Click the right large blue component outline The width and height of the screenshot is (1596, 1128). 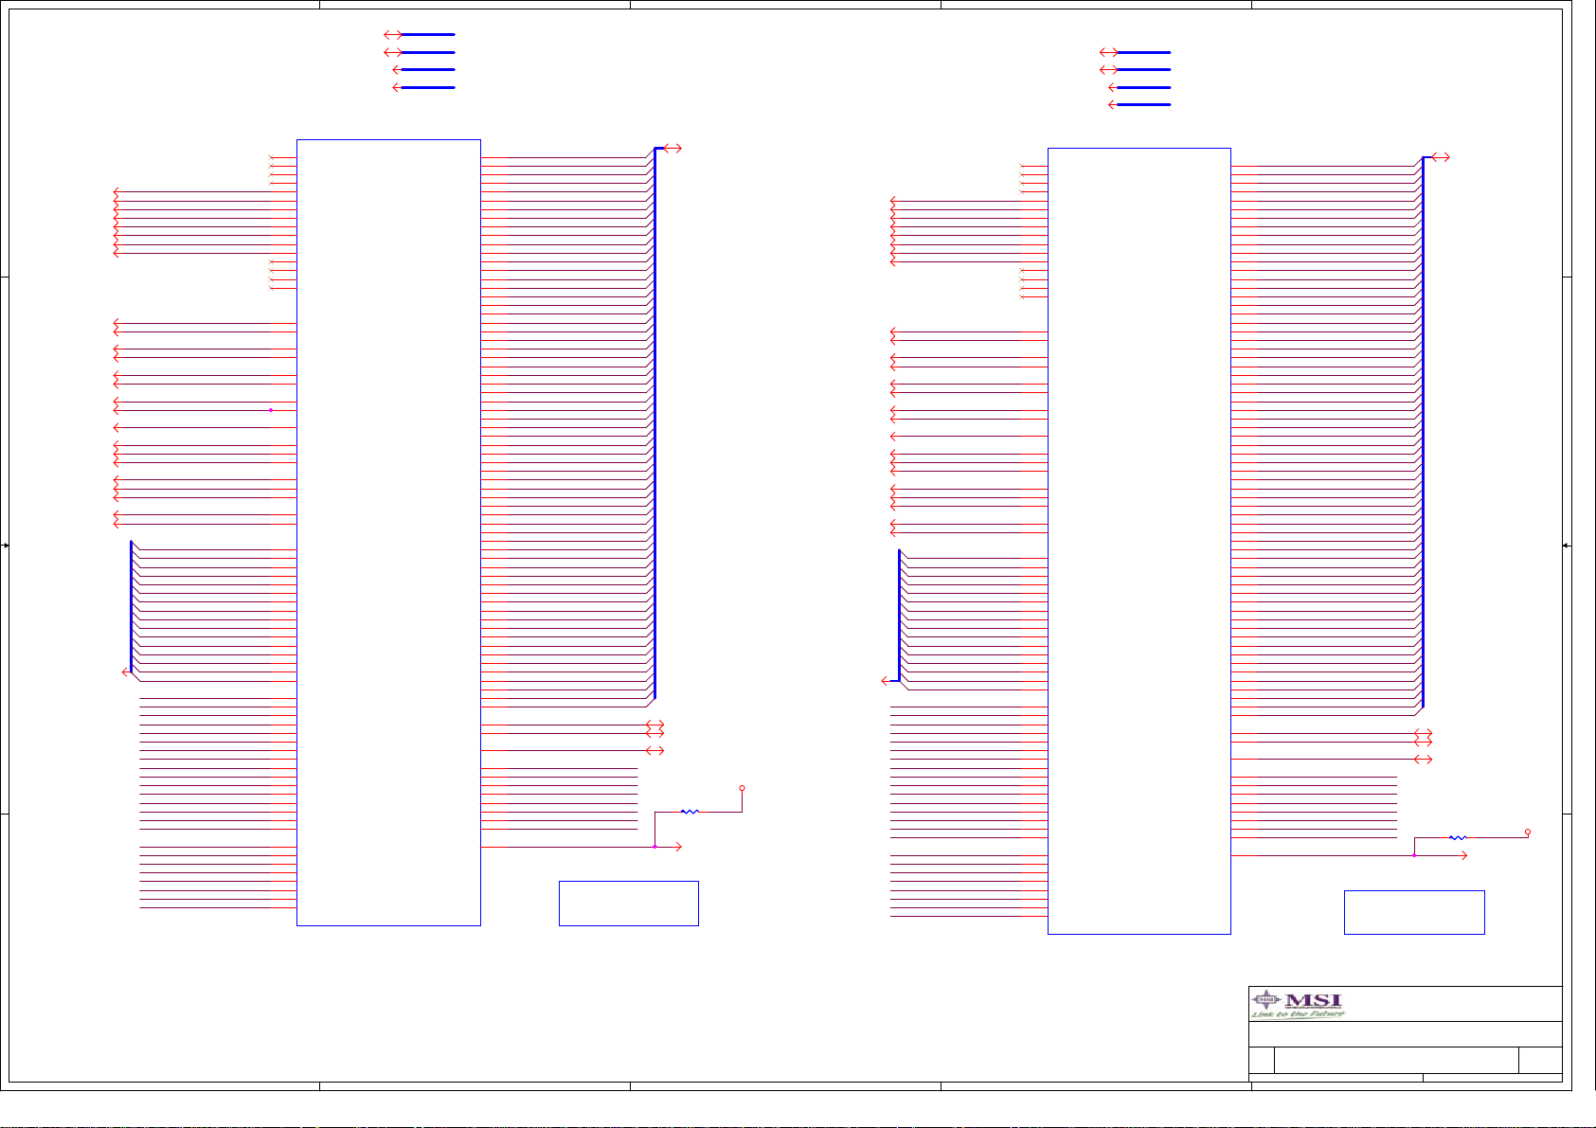pos(1139,541)
